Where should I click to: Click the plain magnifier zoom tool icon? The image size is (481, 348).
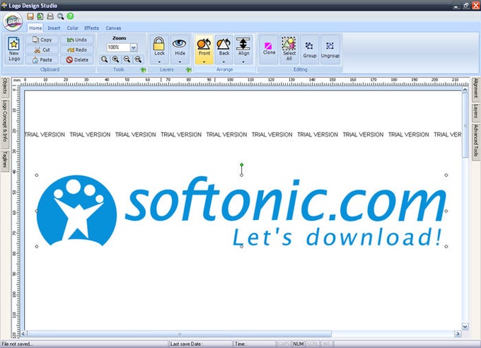(x=104, y=59)
